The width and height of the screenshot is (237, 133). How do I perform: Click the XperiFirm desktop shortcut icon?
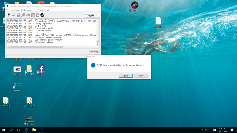pos(135,5)
